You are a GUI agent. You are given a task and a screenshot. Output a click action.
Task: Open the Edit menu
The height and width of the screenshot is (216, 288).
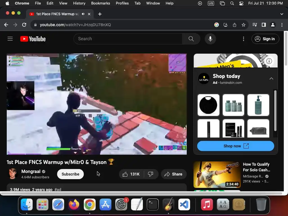pyautogui.click(x=50, y=3)
